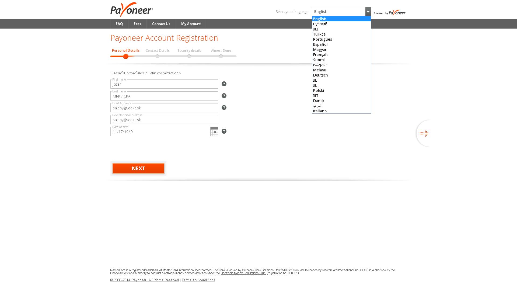Go to Security details step

[189, 50]
